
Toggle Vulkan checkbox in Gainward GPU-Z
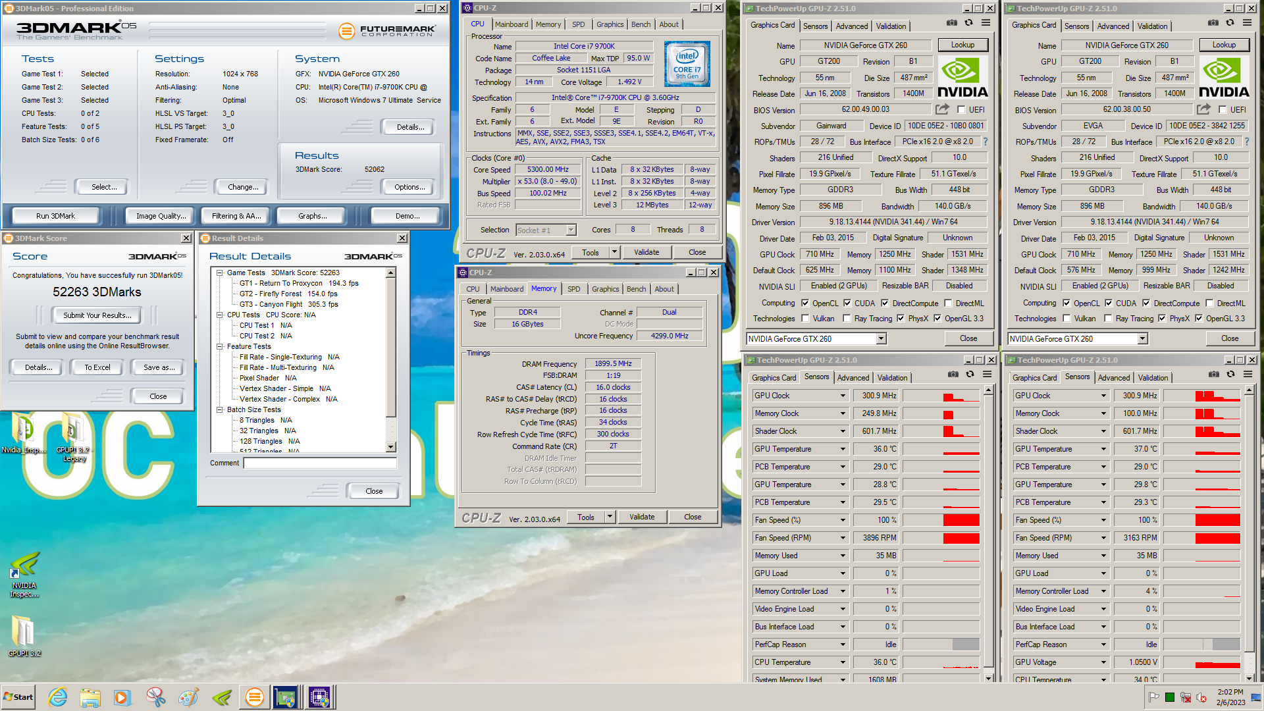805,319
